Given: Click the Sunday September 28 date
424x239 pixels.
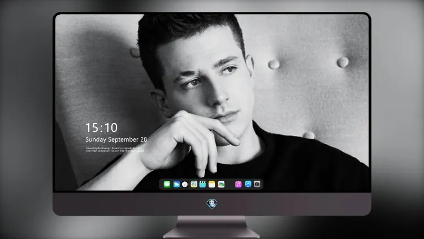Looking at the screenshot, I should point(116,139).
